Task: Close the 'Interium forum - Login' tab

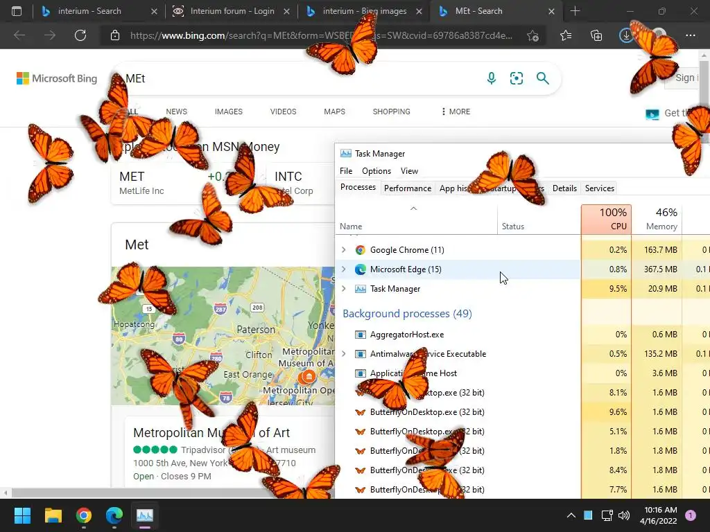Action: pos(286,11)
